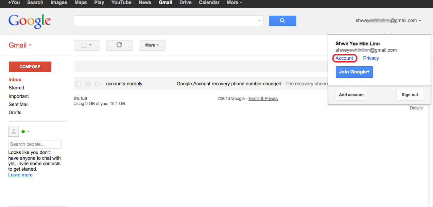
Task: Expand the More actions dropdown
Action: pyautogui.click(x=152, y=45)
